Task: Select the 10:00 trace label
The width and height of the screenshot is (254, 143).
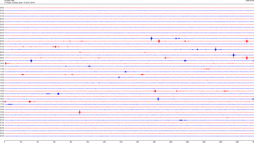Action: pyautogui.click(x=2, y=63)
